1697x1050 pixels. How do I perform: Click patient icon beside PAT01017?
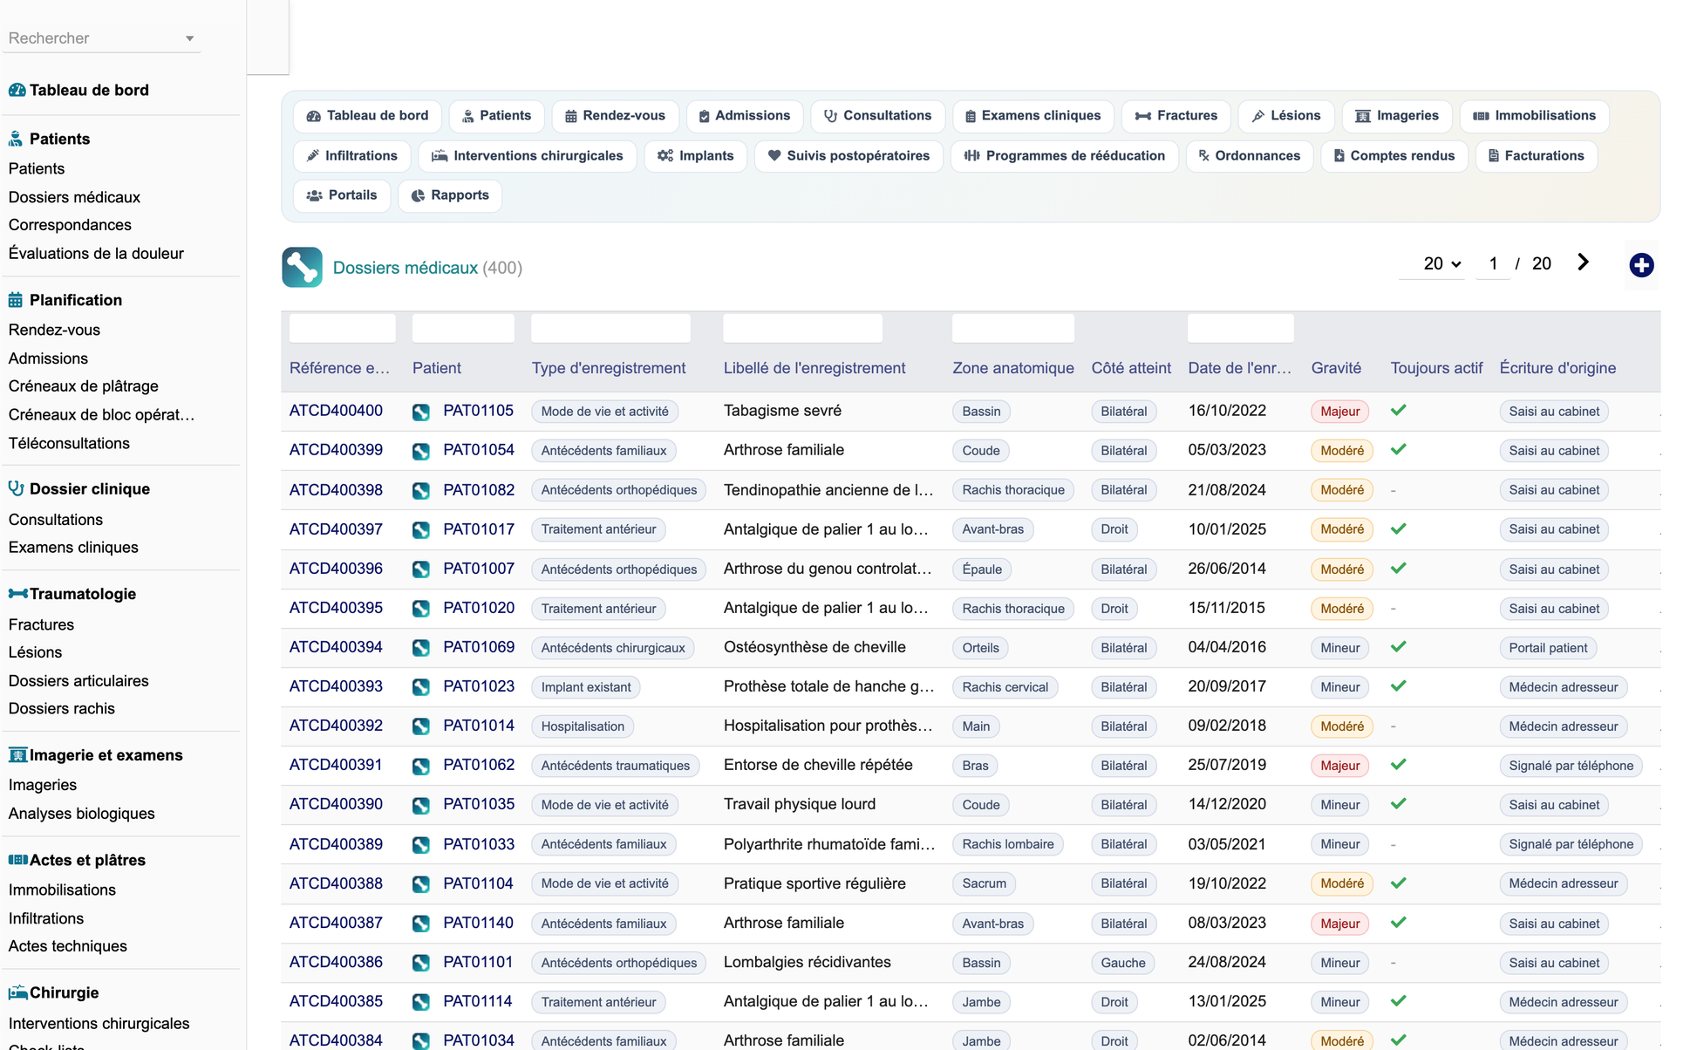click(x=421, y=529)
